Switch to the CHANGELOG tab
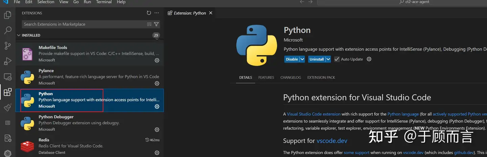This screenshot has height=157, width=487. [x=291, y=77]
